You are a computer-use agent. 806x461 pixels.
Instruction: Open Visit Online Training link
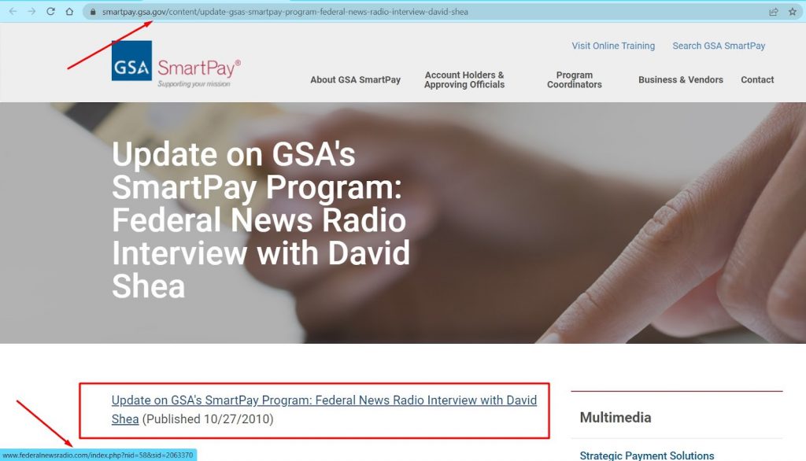tap(613, 46)
